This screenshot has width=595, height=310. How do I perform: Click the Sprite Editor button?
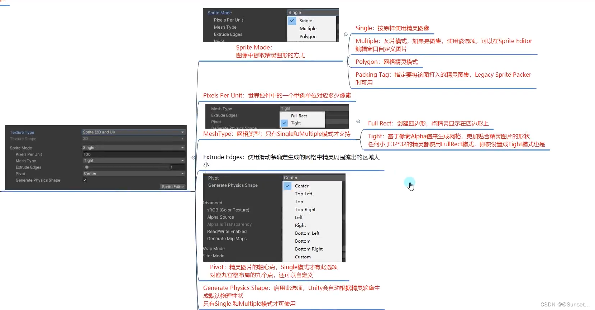172,186
